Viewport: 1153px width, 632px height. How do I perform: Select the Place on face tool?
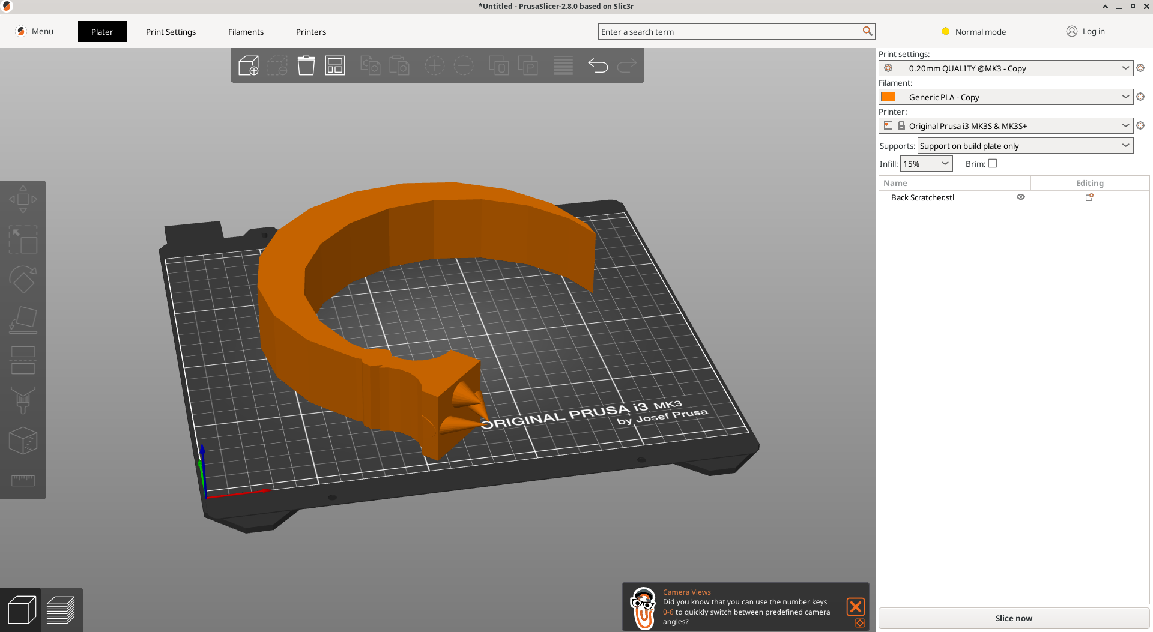(x=23, y=320)
